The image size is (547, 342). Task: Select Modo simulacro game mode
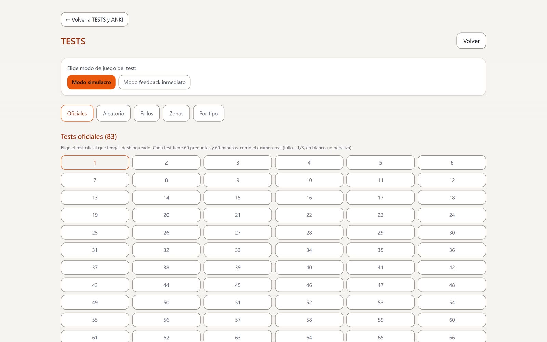[91, 82]
